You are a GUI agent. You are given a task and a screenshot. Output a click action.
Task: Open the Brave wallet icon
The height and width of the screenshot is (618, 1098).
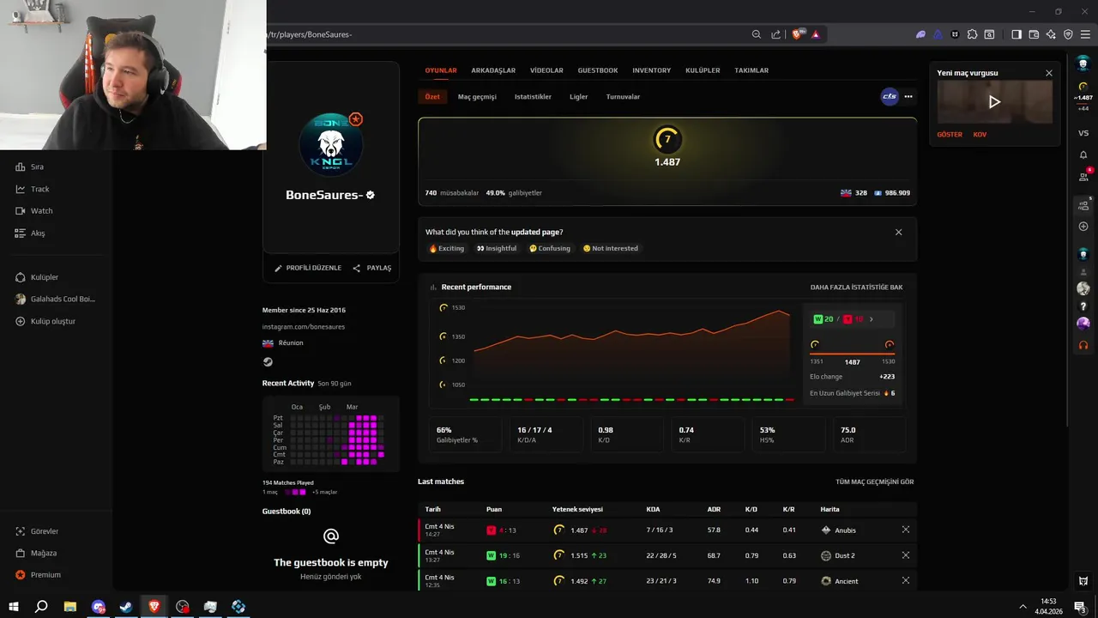click(1034, 34)
